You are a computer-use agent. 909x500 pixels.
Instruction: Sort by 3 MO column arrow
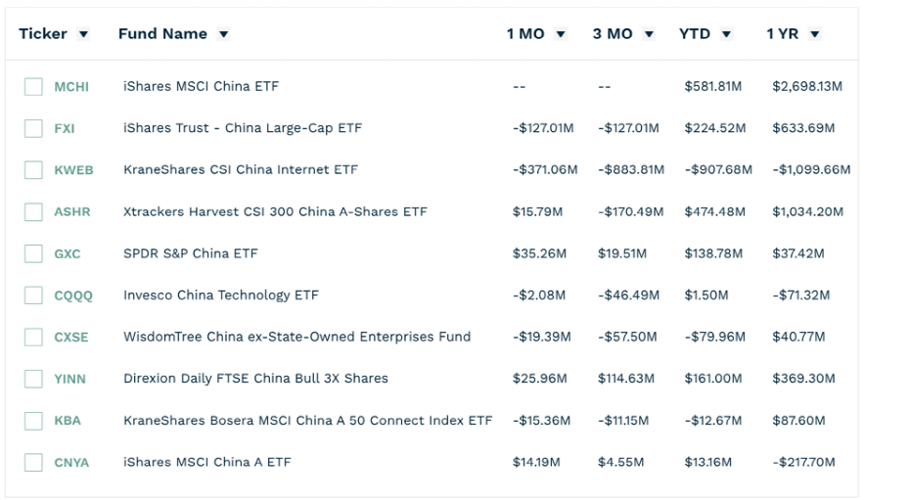649,34
